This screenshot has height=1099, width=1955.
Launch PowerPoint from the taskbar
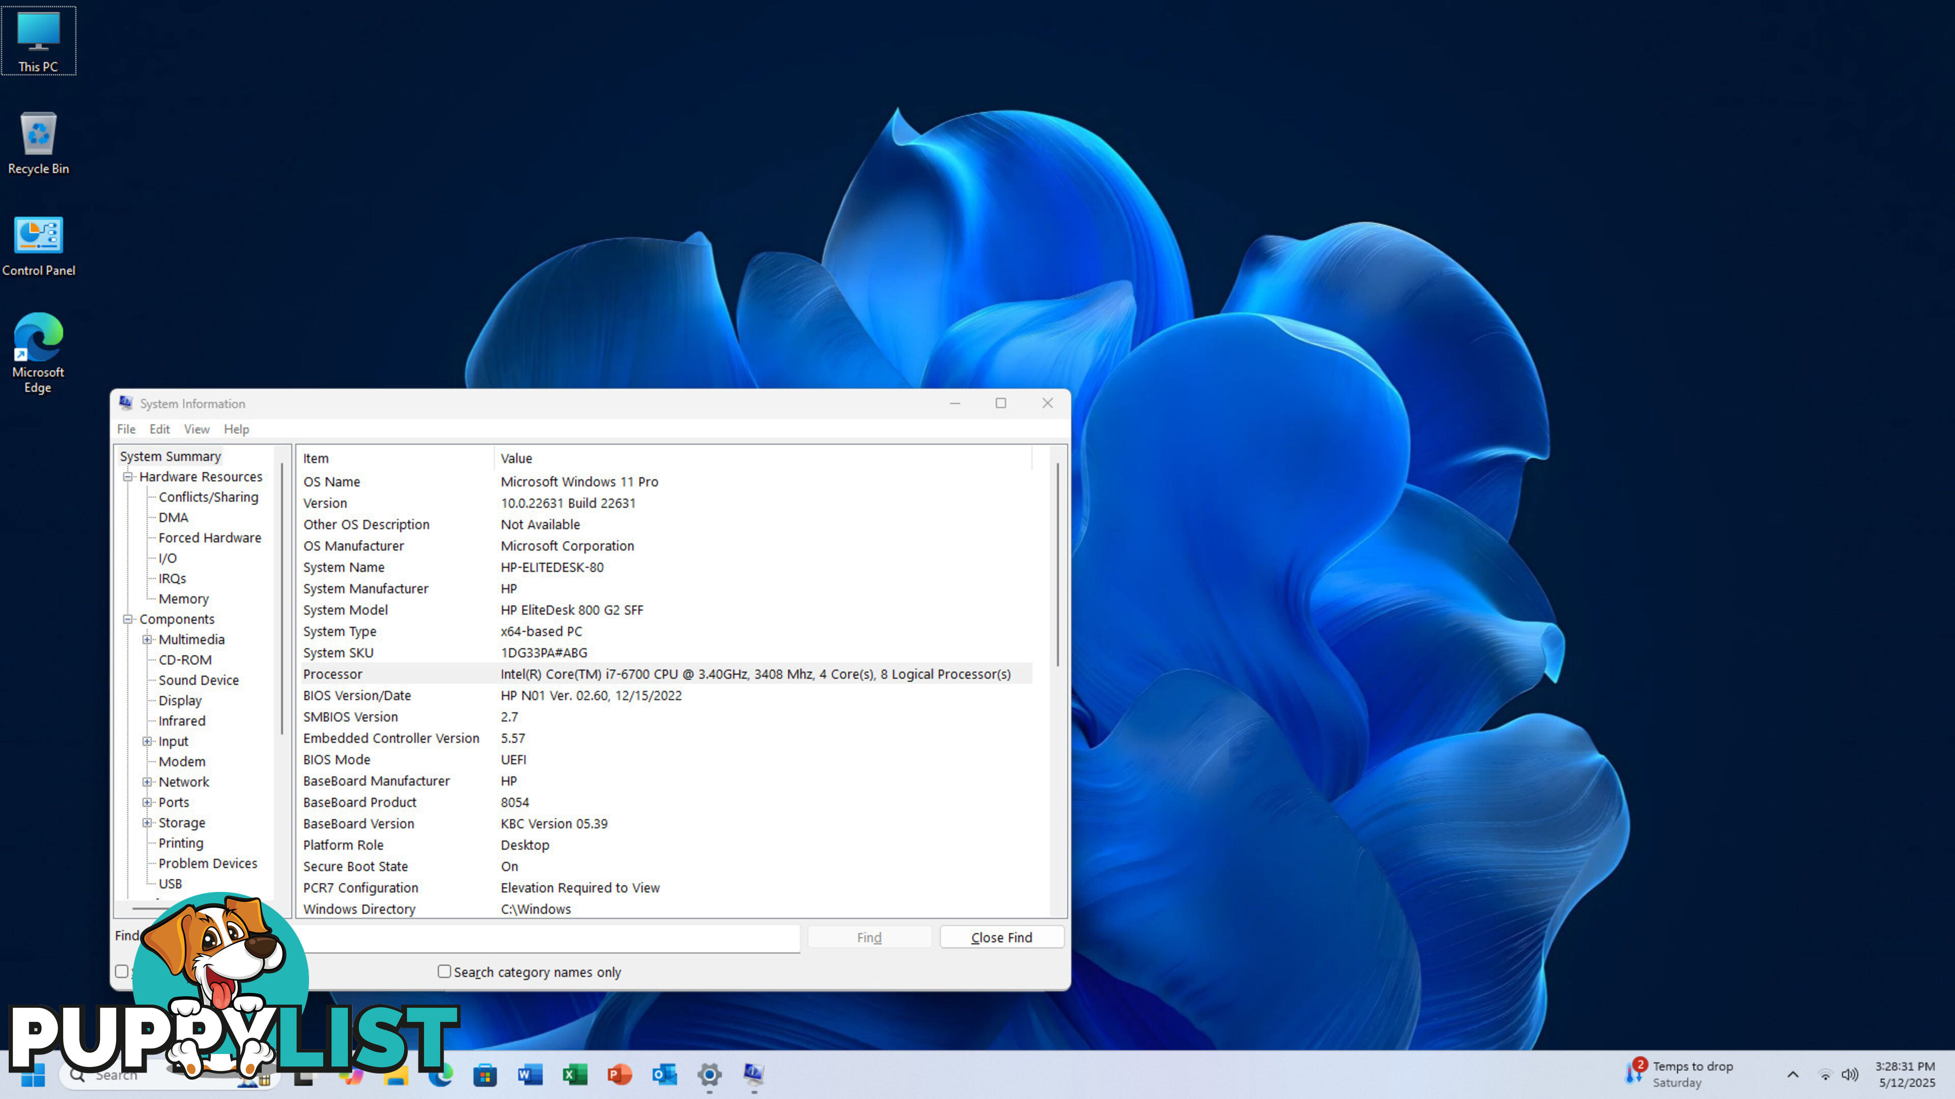click(x=619, y=1075)
